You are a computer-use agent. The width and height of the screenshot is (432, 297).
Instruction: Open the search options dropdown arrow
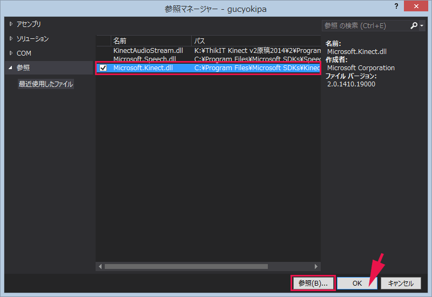tap(422, 25)
